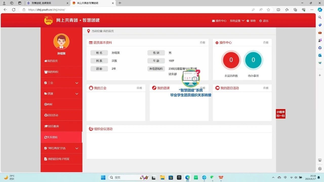Image resolution: width=324 pixels, height=182 pixels.
Task: Add an app to the Edge sidebar
Action: (x=320, y=75)
